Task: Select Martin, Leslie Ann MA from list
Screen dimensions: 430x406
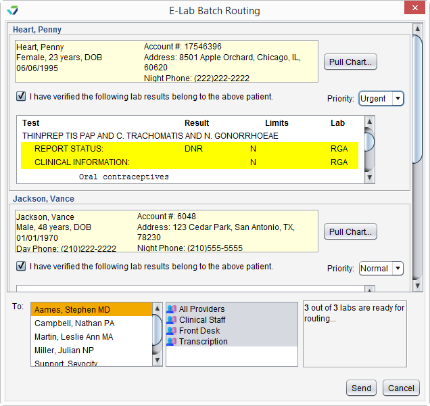Action: click(74, 337)
